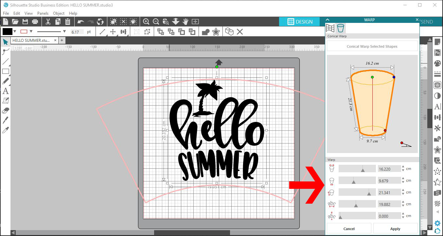Open the Transform panel icon
The image size is (443, 236).
[437, 117]
